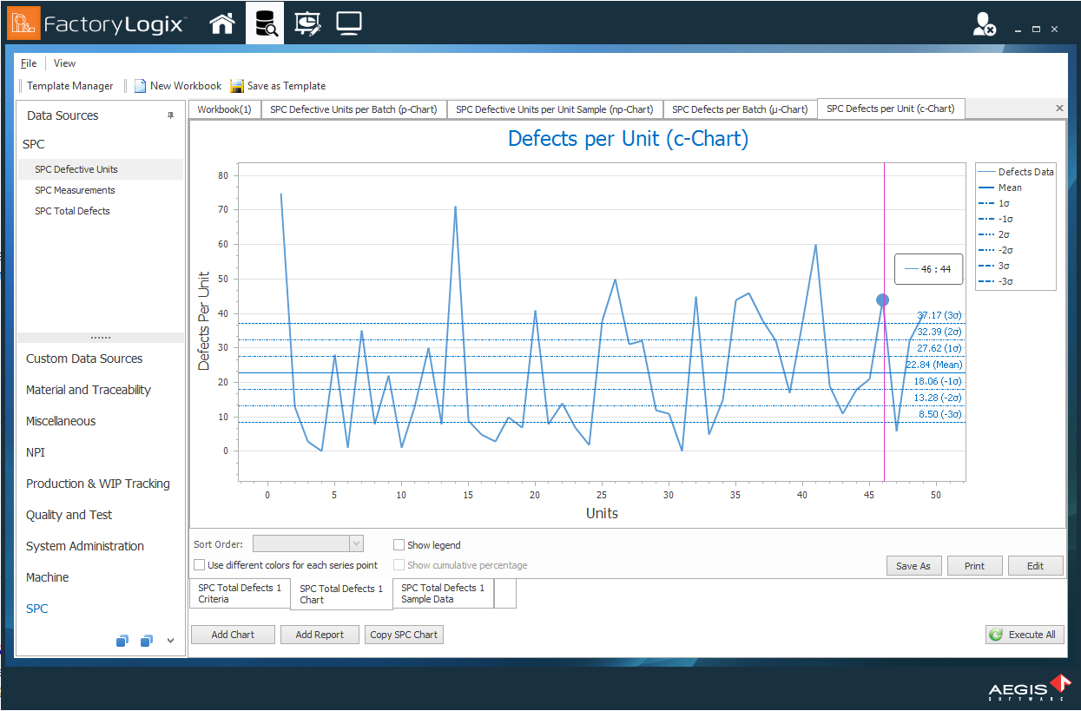The image size is (1081, 711).
Task: Switch to SPC Defective Units per Batch (p-Chart) tab
Action: (353, 109)
